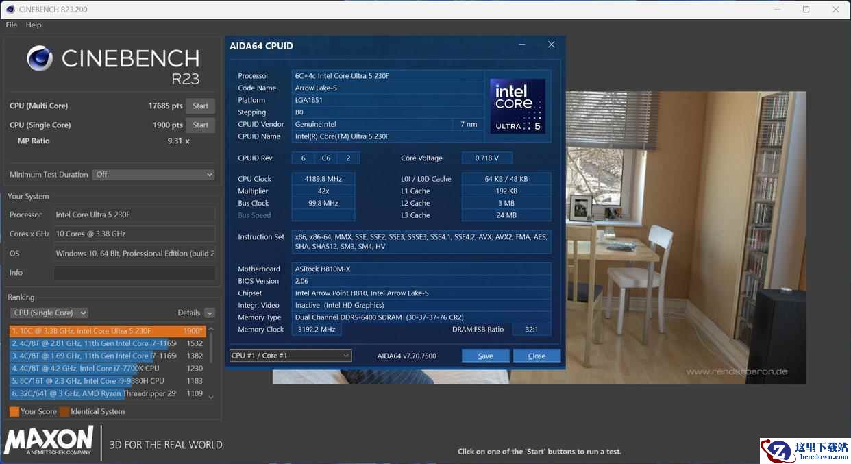Click the Intel Core Ultra 5 badge

pyautogui.click(x=518, y=106)
